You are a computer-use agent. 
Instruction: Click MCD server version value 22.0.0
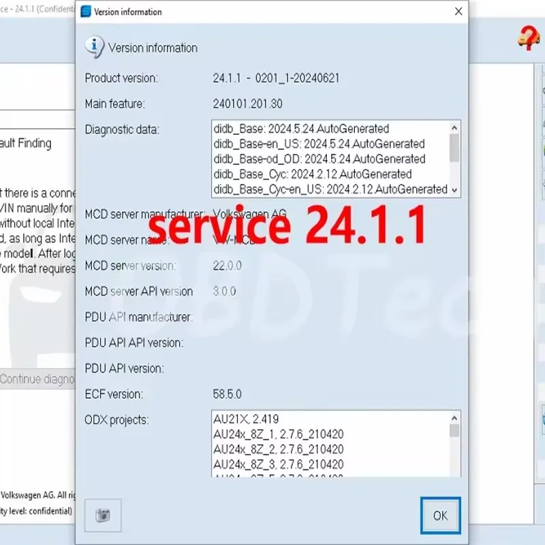click(227, 266)
